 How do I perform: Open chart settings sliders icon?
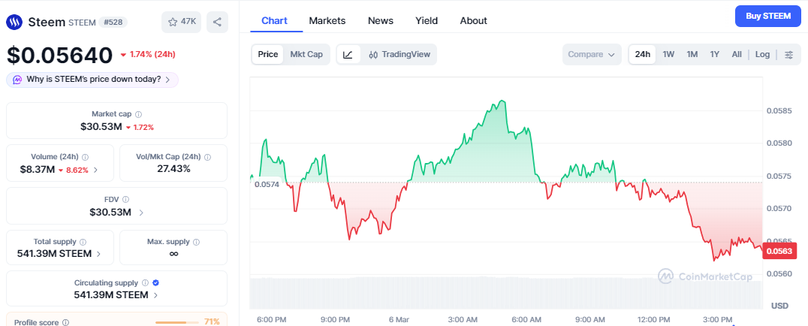788,54
